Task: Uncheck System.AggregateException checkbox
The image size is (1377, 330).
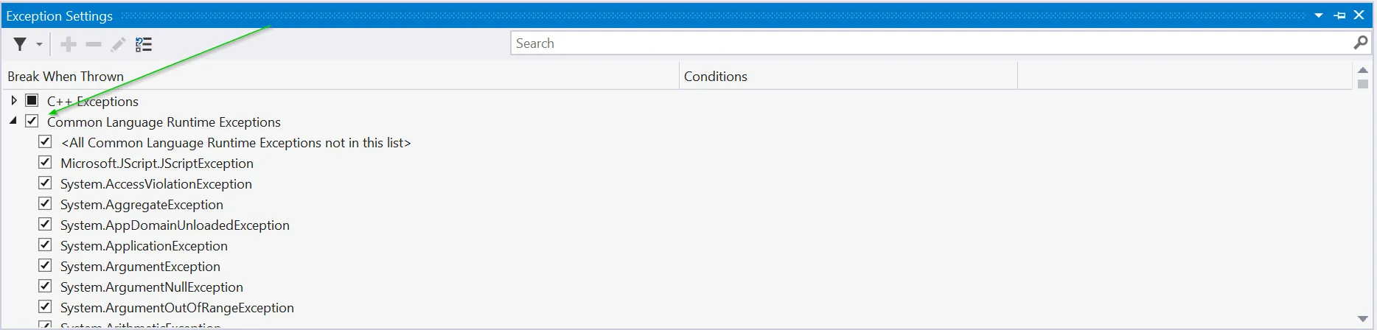Action: 45,204
